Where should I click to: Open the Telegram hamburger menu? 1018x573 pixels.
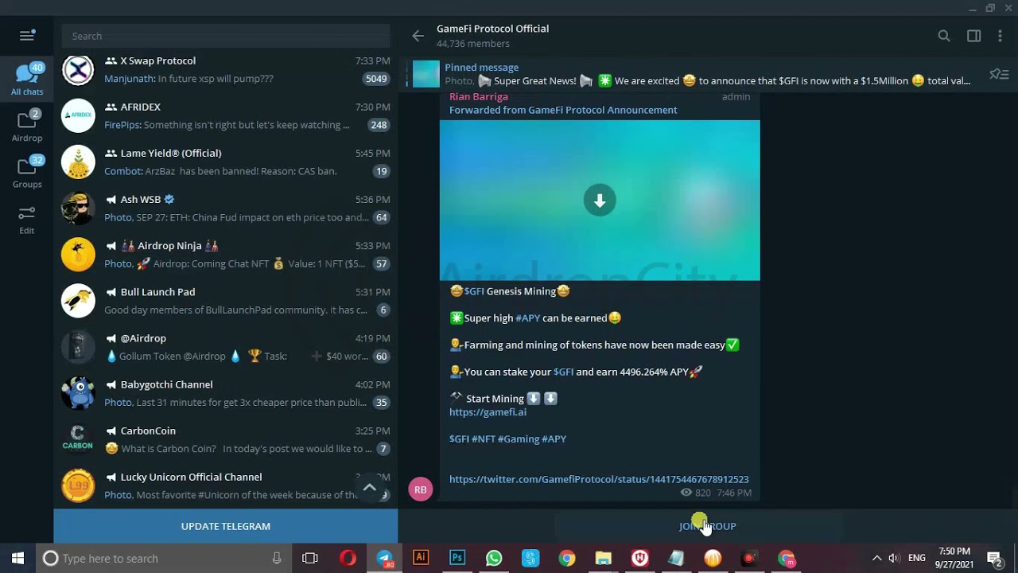click(27, 36)
